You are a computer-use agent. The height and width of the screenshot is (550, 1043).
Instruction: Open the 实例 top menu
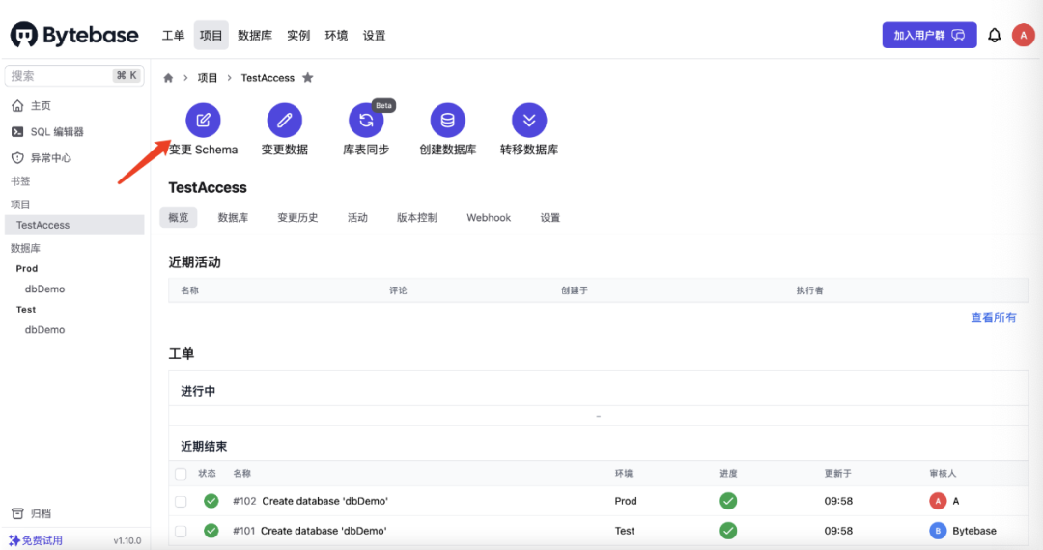point(298,35)
